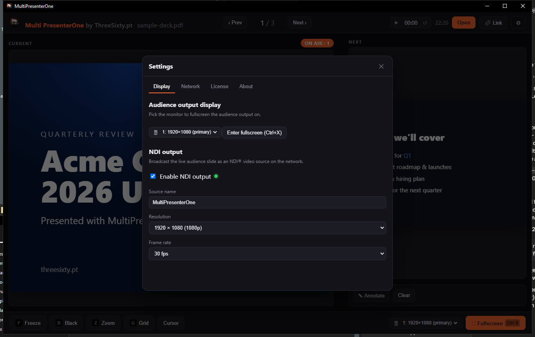The height and width of the screenshot is (337, 535).
Task: Open the Frame rate dropdown
Action: 267,254
